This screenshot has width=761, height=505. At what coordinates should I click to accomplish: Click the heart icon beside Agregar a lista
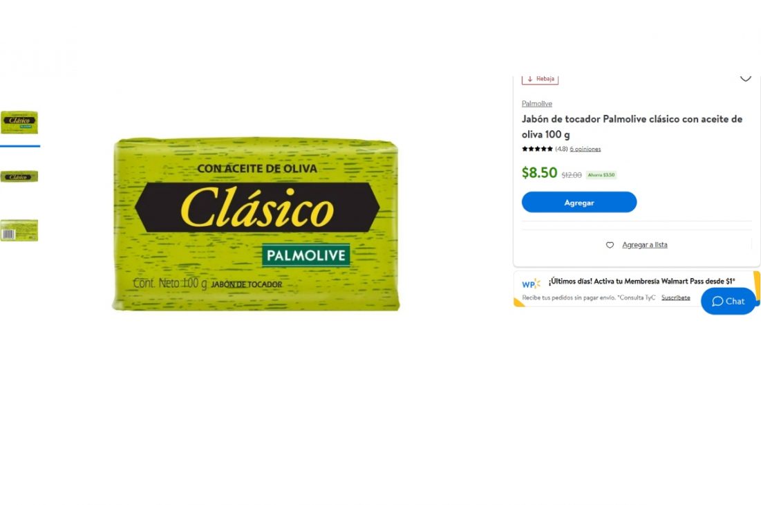tap(610, 245)
